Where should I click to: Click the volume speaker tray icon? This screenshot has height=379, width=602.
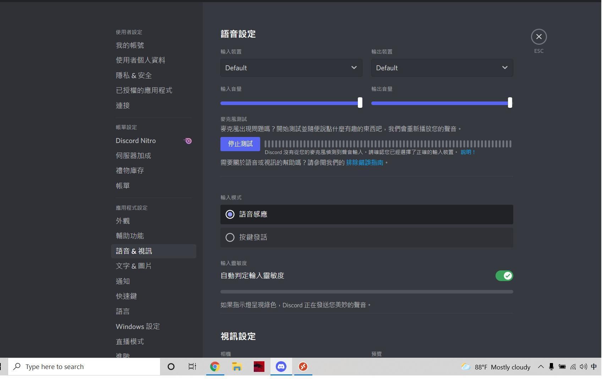click(x=584, y=367)
